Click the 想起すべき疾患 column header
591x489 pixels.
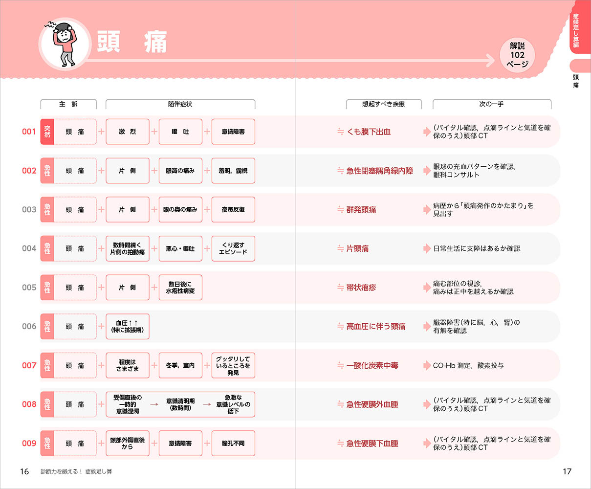tap(383, 104)
